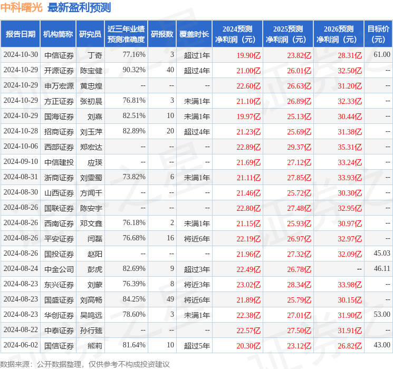Click the 覆盖时长 column header
This screenshot has width=393, height=369.
coord(194,34)
